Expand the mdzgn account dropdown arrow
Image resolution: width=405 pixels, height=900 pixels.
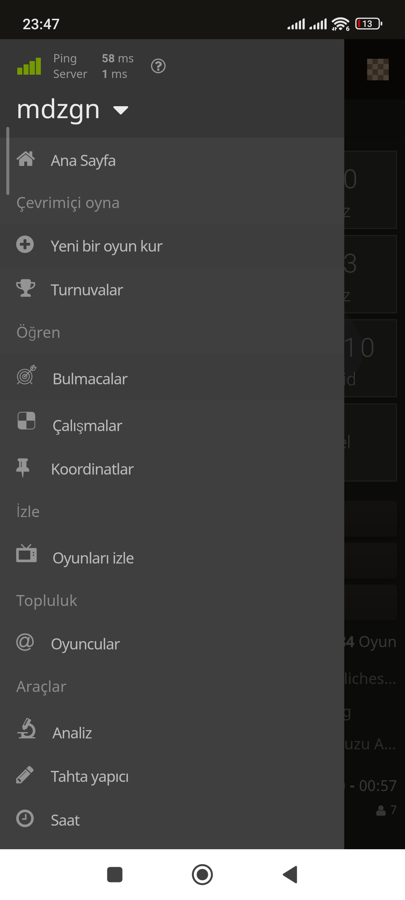click(x=121, y=110)
